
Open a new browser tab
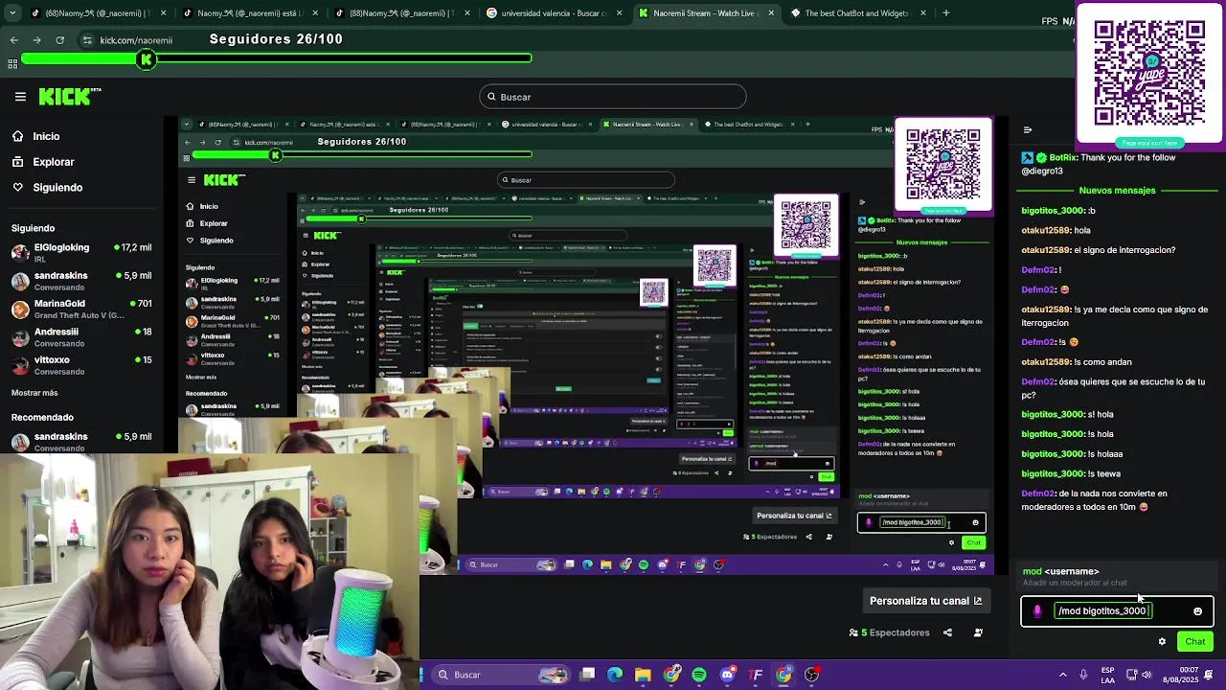click(x=945, y=13)
